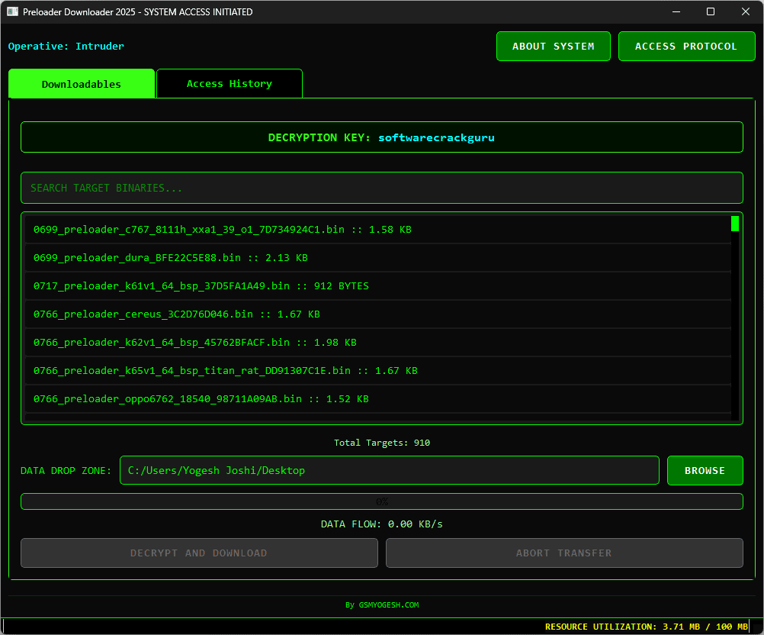Grab the file list scrollbar thumb
The image size is (764, 635).
pos(735,224)
